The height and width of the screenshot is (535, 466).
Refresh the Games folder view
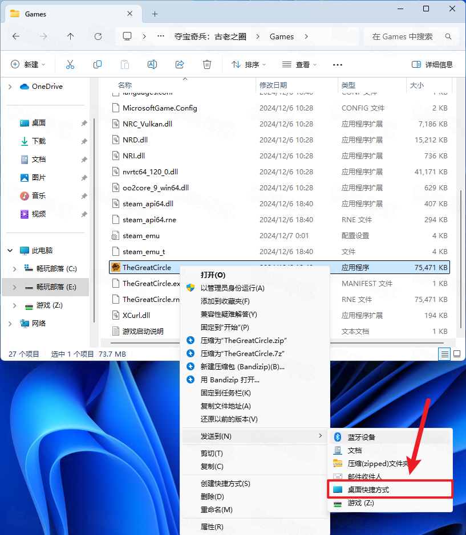pos(98,36)
